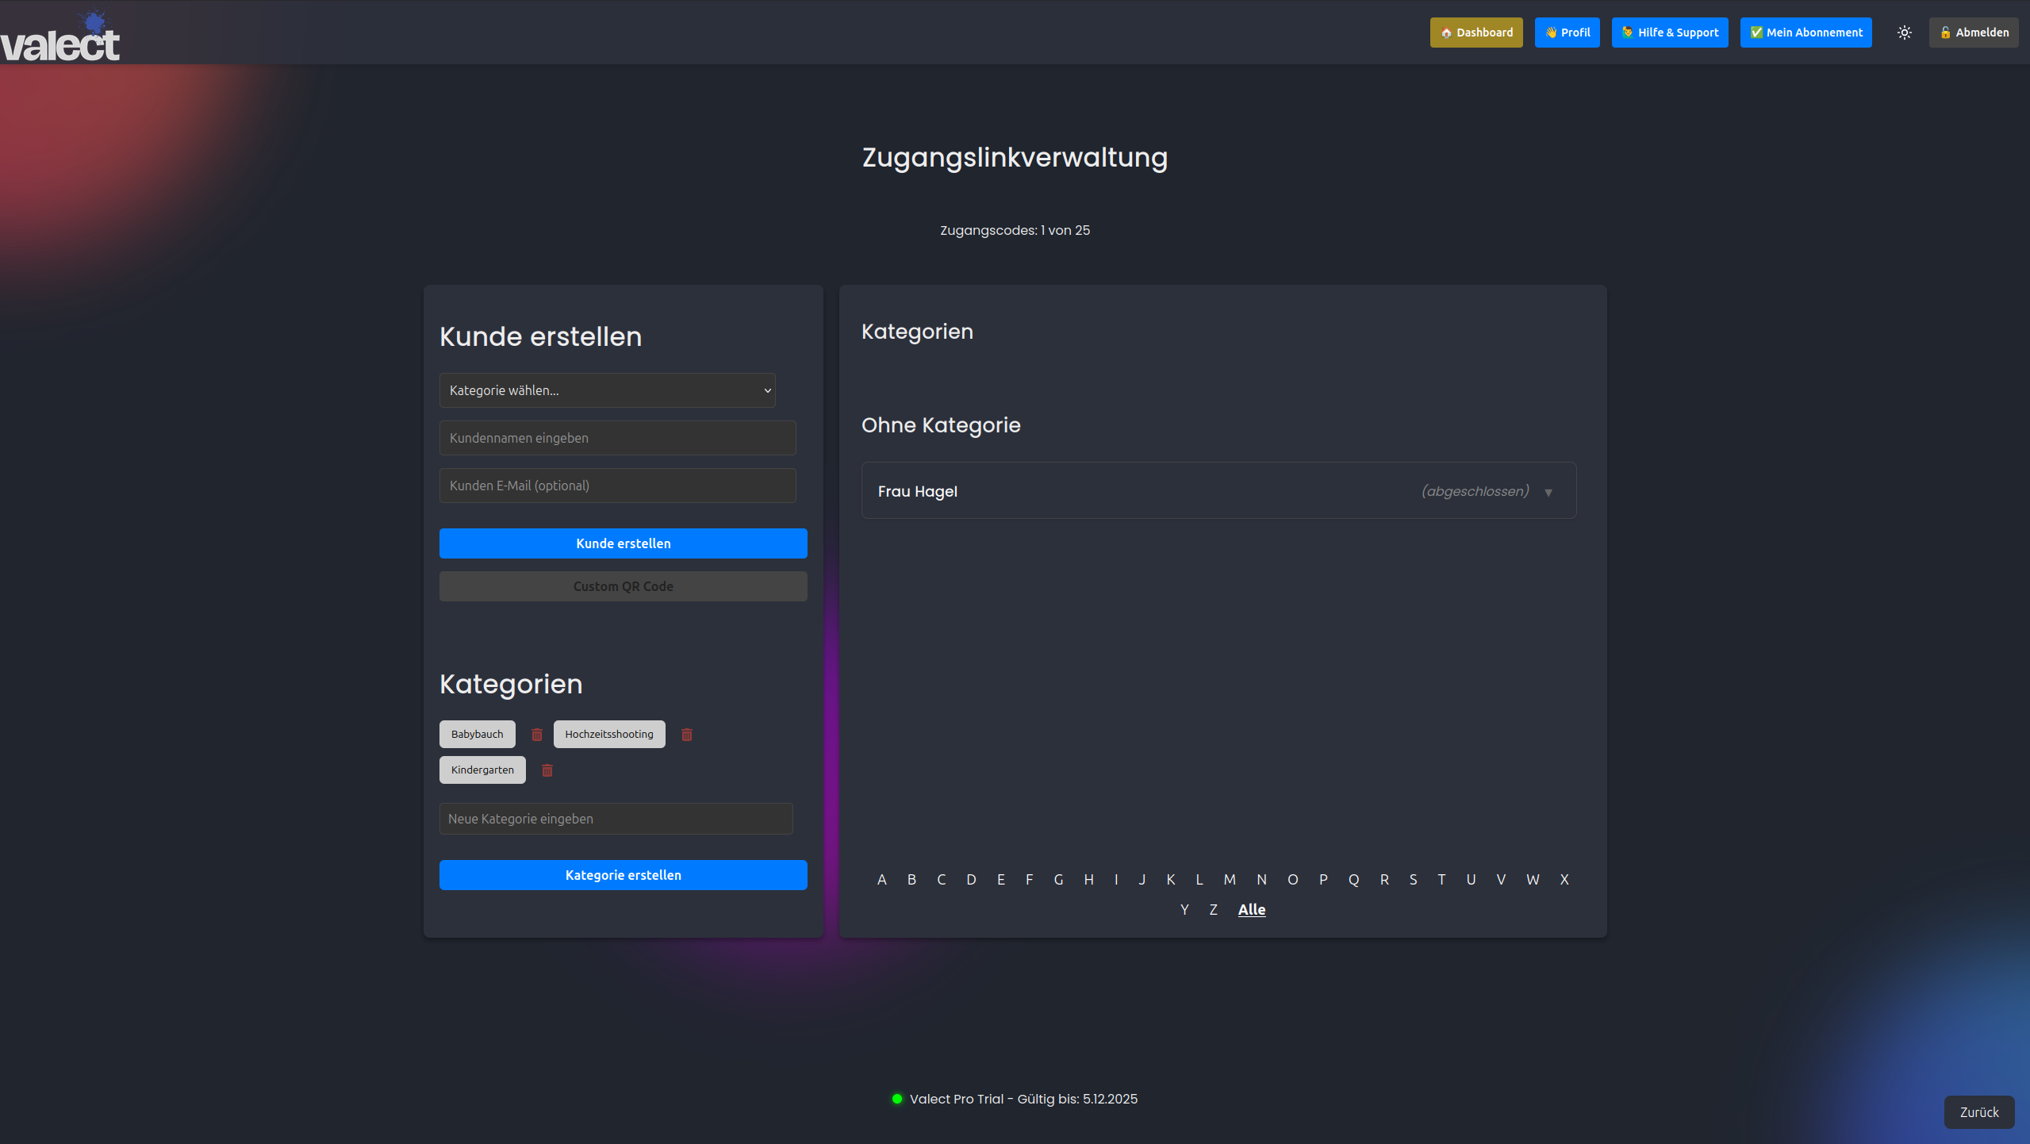Open Custom QR Code

pos(623,585)
